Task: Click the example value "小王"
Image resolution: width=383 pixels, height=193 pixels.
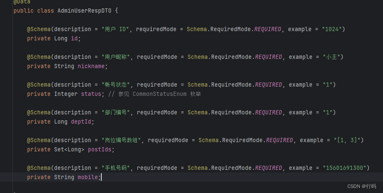Action: pyautogui.click(x=331, y=57)
